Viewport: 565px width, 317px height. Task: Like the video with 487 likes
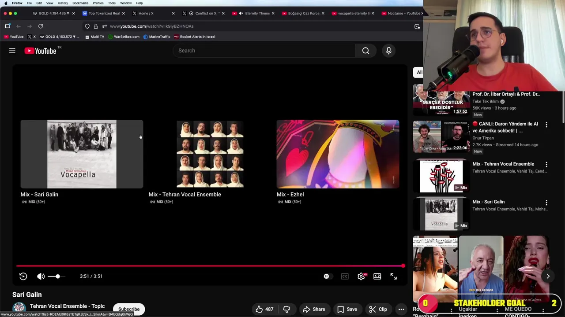(265, 309)
